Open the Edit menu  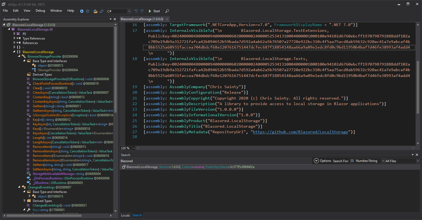(x=16, y=11)
